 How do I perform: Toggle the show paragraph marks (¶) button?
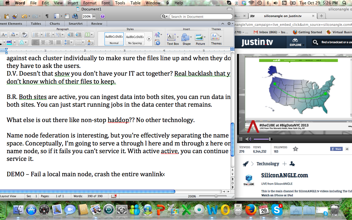coord(47,16)
